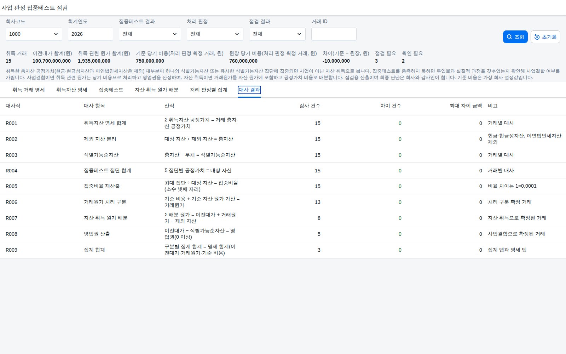Screen dimensions: 566x354
Task: Click formula 총자산 − 부채 = 식별가능순자산
Action: [200, 155]
